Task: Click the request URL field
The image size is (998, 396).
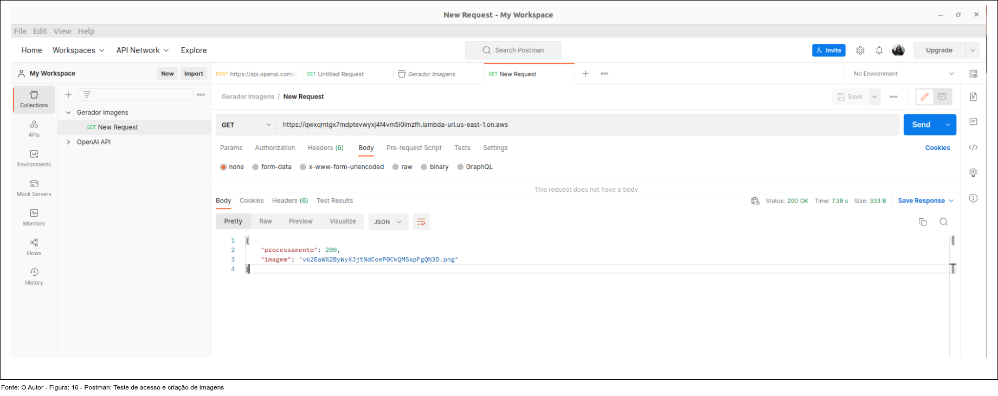Action: click(588, 125)
